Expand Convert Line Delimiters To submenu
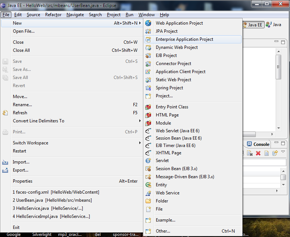This screenshot has width=290, height=237. 140,121
